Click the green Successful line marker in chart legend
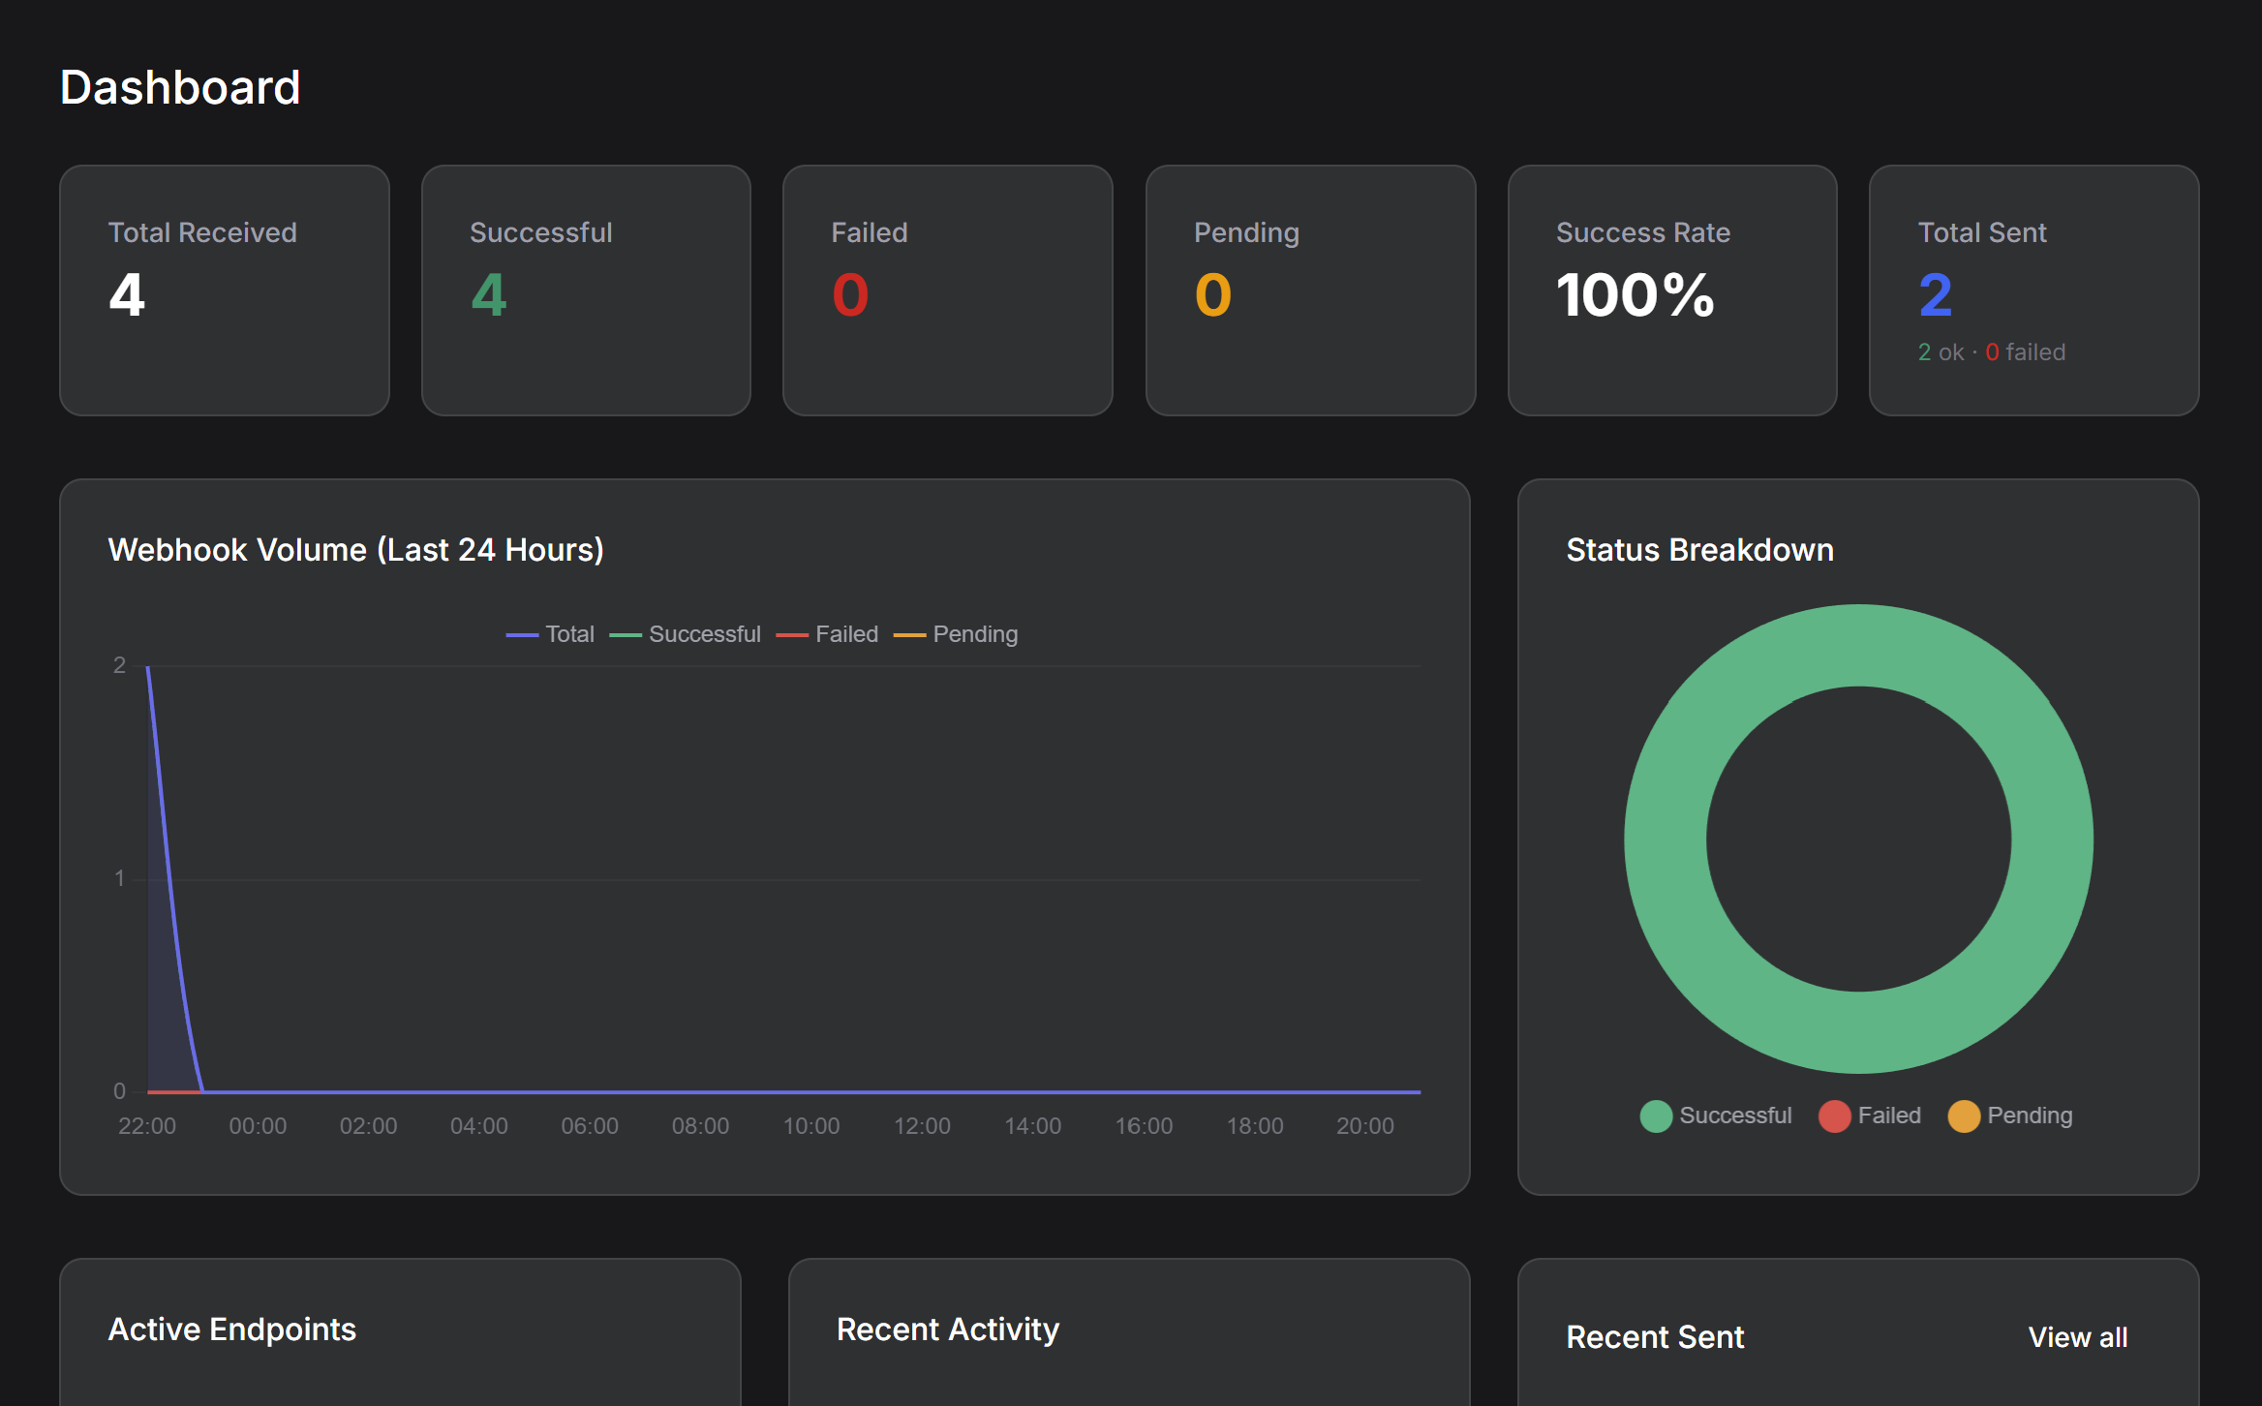 coord(625,633)
